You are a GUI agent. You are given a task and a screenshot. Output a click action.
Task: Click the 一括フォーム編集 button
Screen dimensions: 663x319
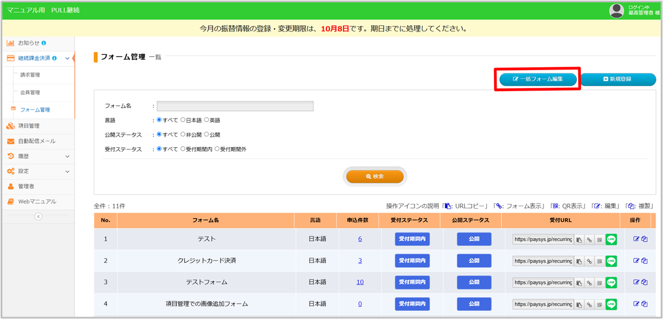click(x=538, y=79)
